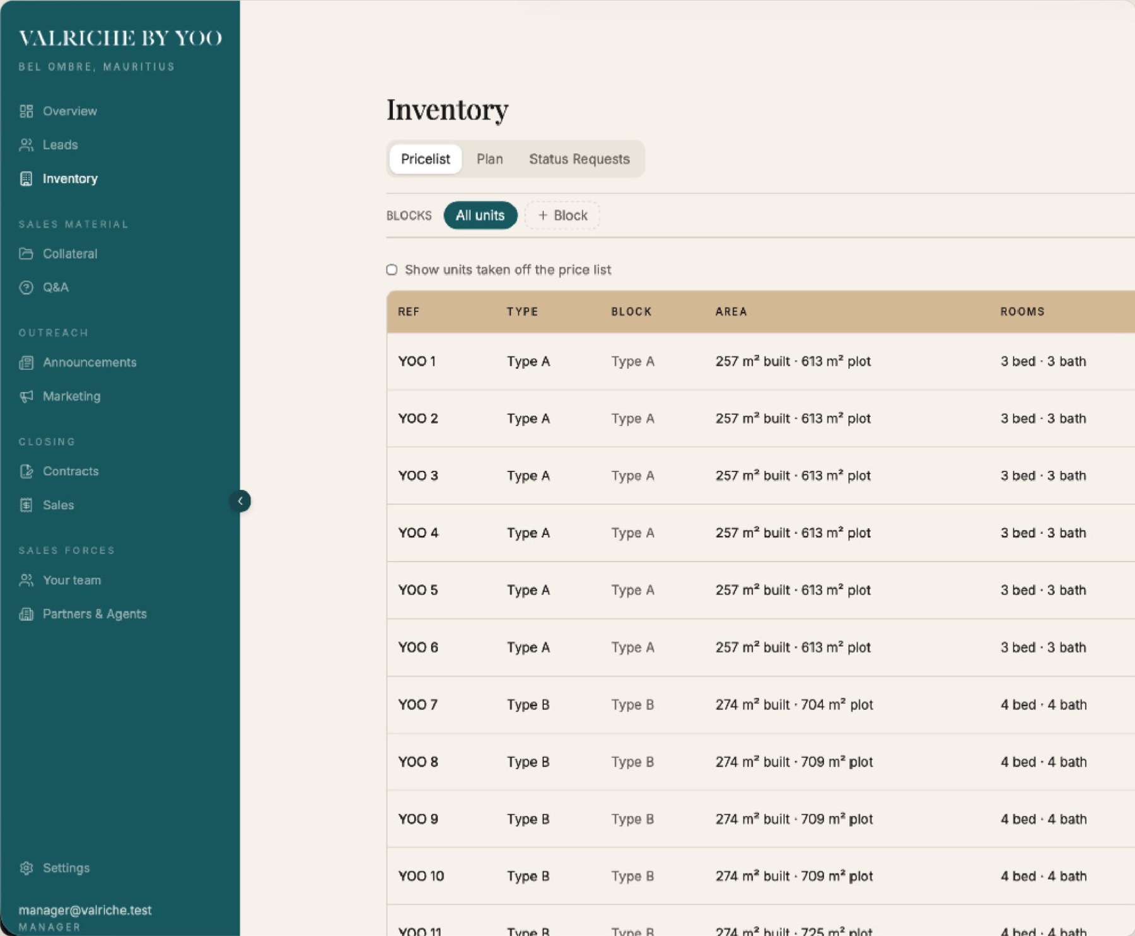Image resolution: width=1135 pixels, height=936 pixels.
Task: Select the All units block filter
Action: (x=480, y=216)
